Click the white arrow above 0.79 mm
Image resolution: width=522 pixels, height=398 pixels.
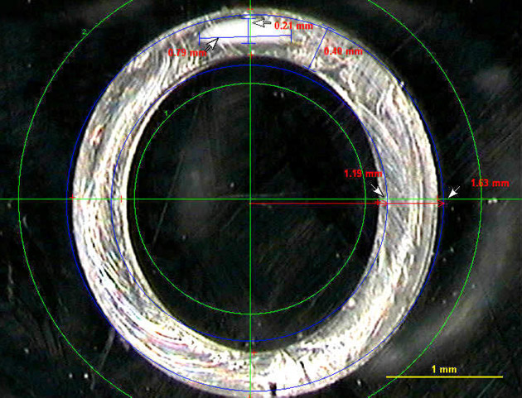click(210, 44)
